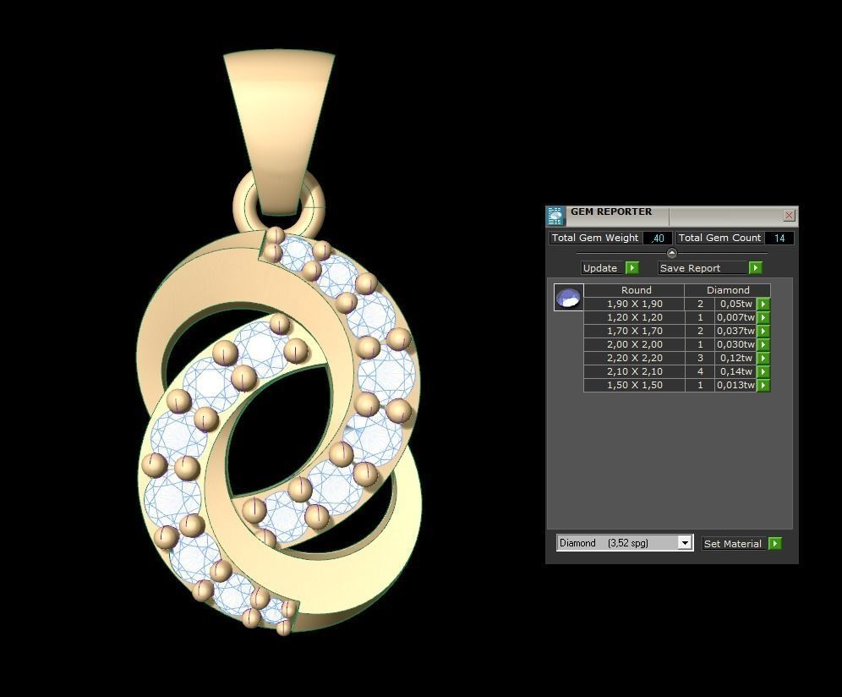842x697 pixels.
Task: Click green arrow on 2,00 X 2,00 row
Action: pos(763,344)
